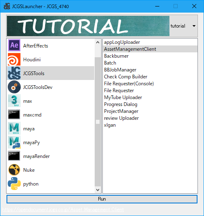This screenshot has height=216, width=204.
Task: Click the Run button
Action: [x=102, y=199]
